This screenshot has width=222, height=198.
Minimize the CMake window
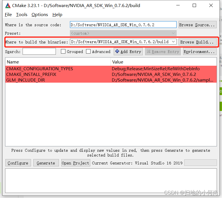coord(178,5)
